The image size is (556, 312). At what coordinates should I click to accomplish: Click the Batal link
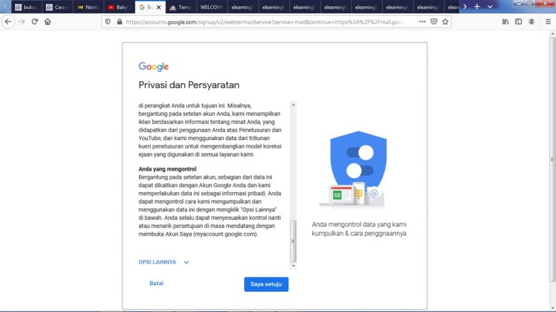click(x=156, y=284)
